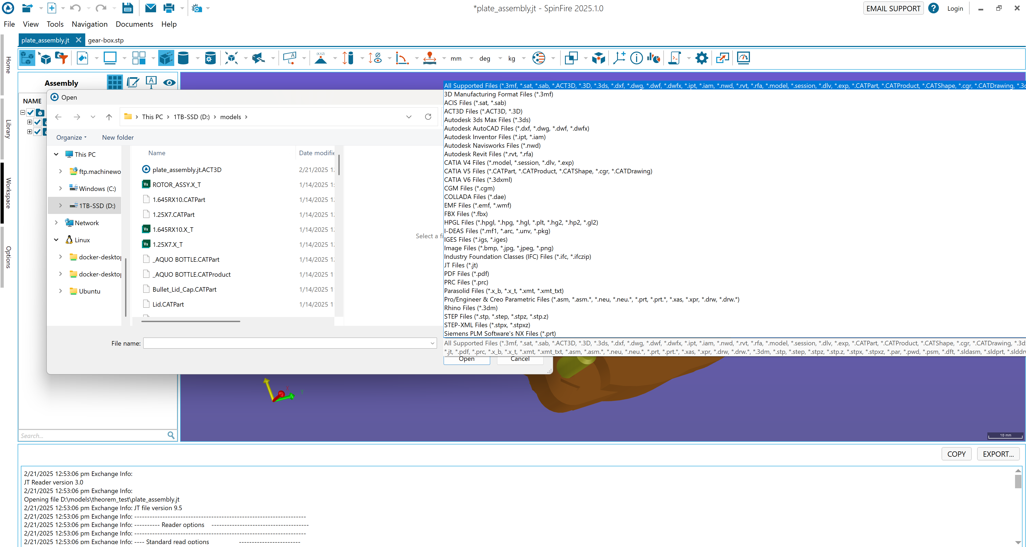Expand the Windows (C:) drive node
The width and height of the screenshot is (1026, 547).
pos(61,188)
